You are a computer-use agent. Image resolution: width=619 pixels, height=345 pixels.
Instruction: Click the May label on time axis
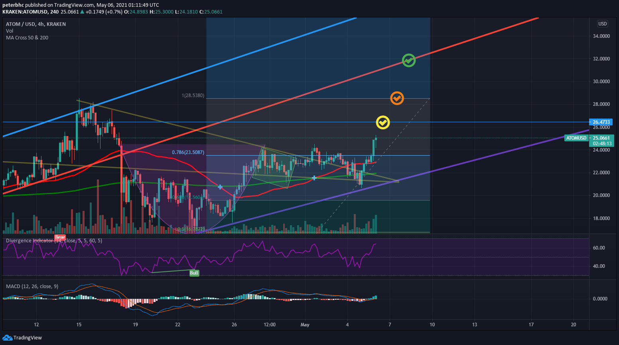(x=305, y=325)
